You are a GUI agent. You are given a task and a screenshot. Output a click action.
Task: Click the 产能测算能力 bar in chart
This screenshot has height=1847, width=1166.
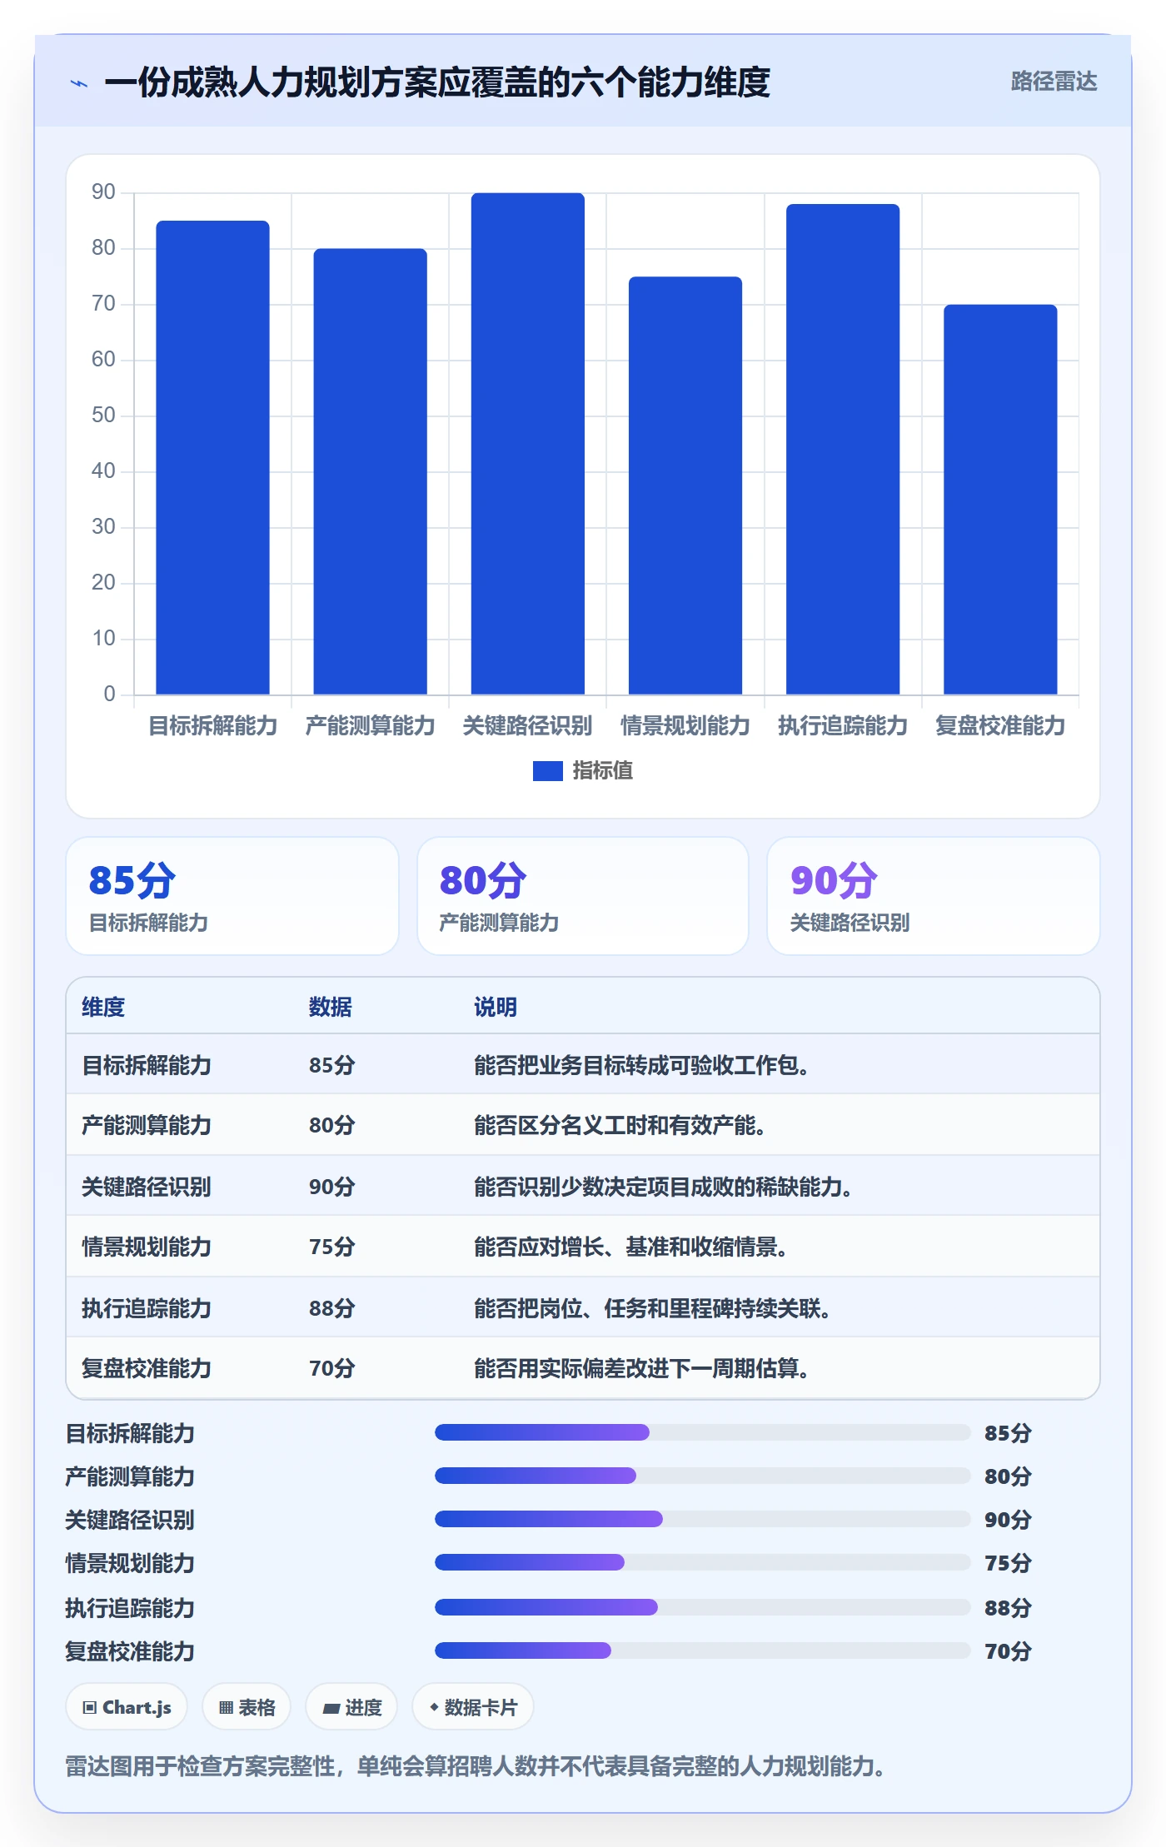[x=370, y=471]
